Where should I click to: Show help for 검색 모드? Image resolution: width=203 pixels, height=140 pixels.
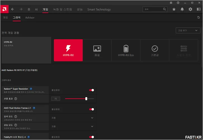16,117
